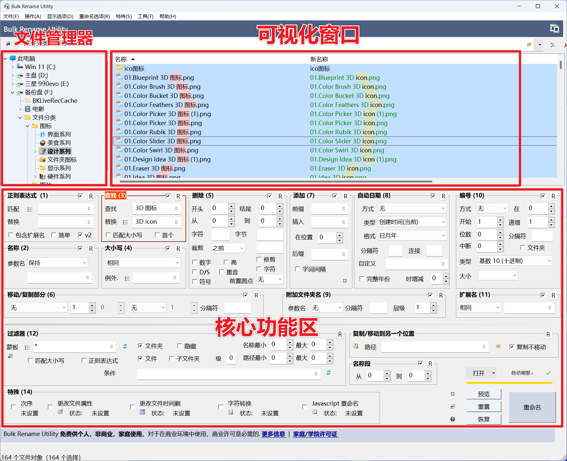Enable the 数字 checkbox in 删除 panel
567x461 pixels.
[x=195, y=262]
